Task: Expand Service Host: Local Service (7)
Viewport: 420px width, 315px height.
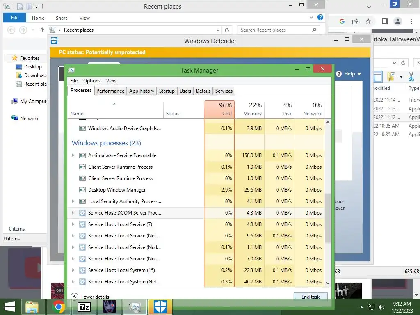Action: 73,224
